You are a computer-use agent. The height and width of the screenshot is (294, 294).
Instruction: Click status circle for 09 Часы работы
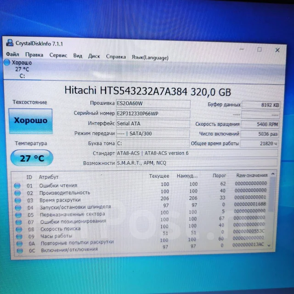coord(19,236)
